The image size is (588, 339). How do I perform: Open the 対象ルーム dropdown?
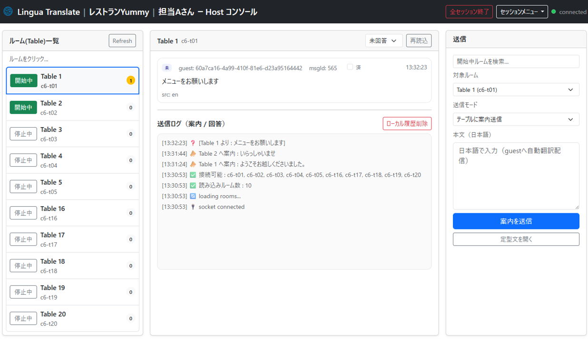[x=516, y=90]
